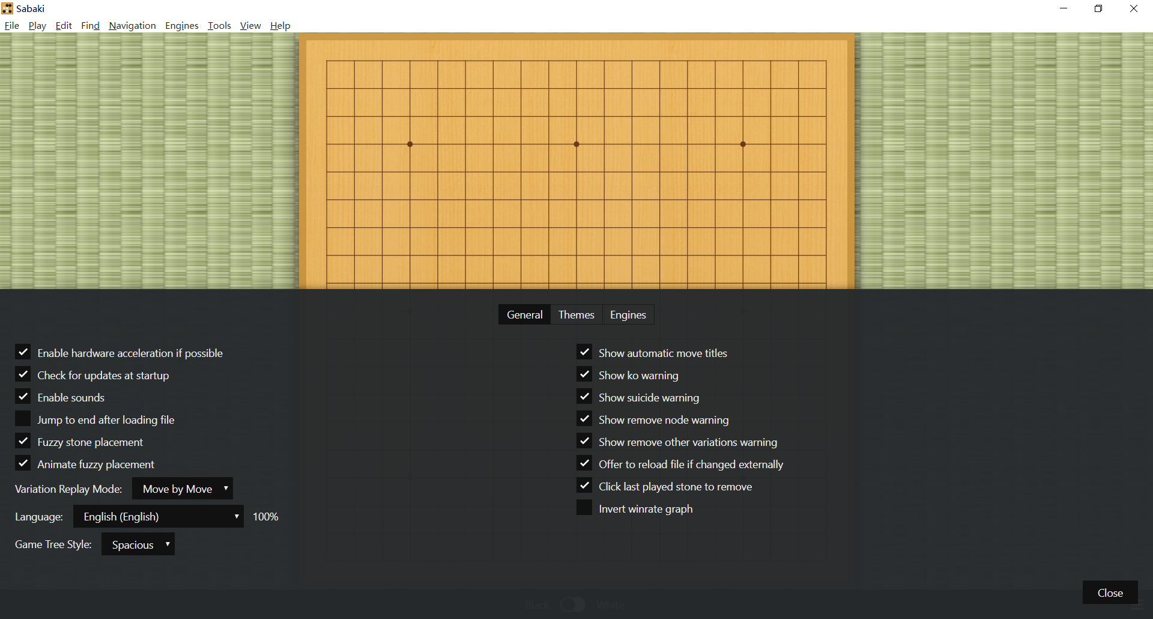Viewport: 1153px width, 619px height.
Task: Switch to the Themes tab
Action: tap(575, 314)
